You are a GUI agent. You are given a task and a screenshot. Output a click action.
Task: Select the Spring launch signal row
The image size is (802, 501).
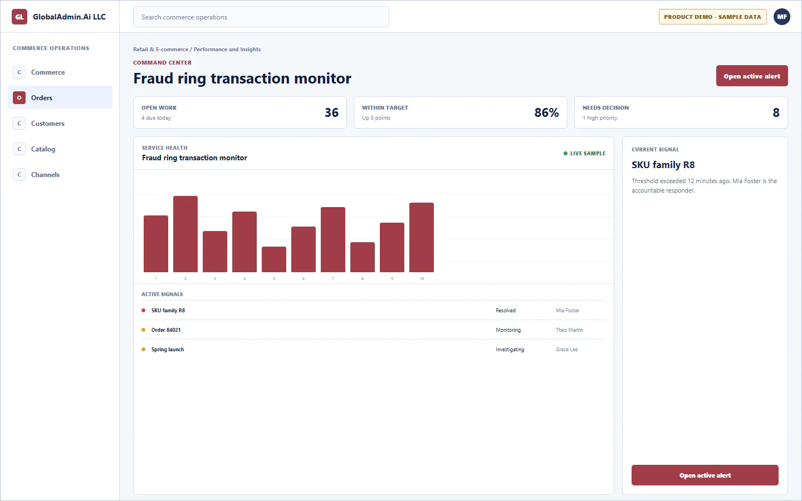pos(374,350)
